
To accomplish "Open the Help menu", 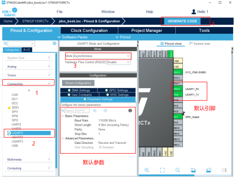I will pyautogui.click(x=150, y=12).
